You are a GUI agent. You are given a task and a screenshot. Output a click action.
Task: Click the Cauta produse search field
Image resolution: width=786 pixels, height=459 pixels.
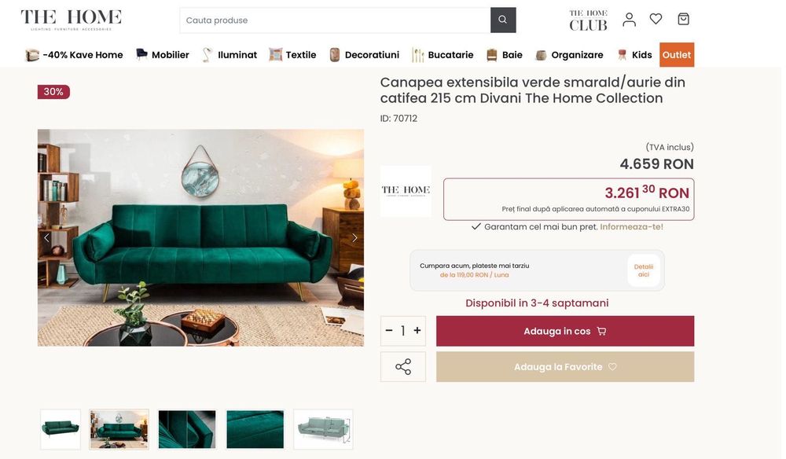335,20
